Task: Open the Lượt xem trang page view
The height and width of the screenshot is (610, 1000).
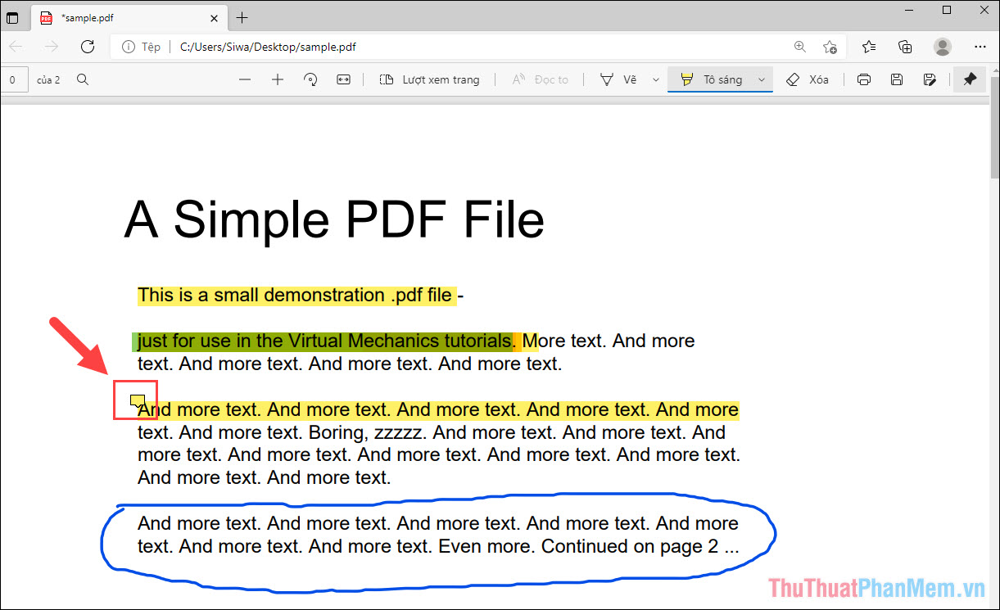Action: pyautogui.click(x=430, y=79)
